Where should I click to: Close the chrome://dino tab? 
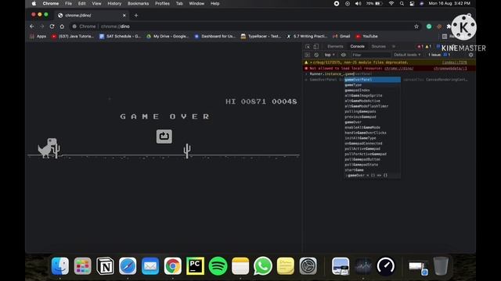124,16
